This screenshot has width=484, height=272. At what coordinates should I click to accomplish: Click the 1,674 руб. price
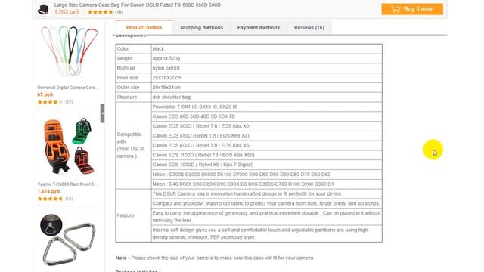[49, 191]
